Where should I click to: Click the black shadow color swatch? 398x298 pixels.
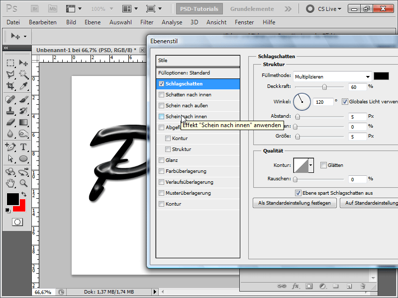point(381,76)
